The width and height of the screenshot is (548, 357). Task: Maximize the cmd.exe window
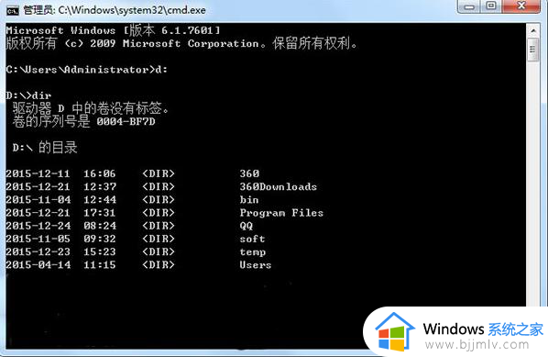pyautogui.click(x=491, y=6)
